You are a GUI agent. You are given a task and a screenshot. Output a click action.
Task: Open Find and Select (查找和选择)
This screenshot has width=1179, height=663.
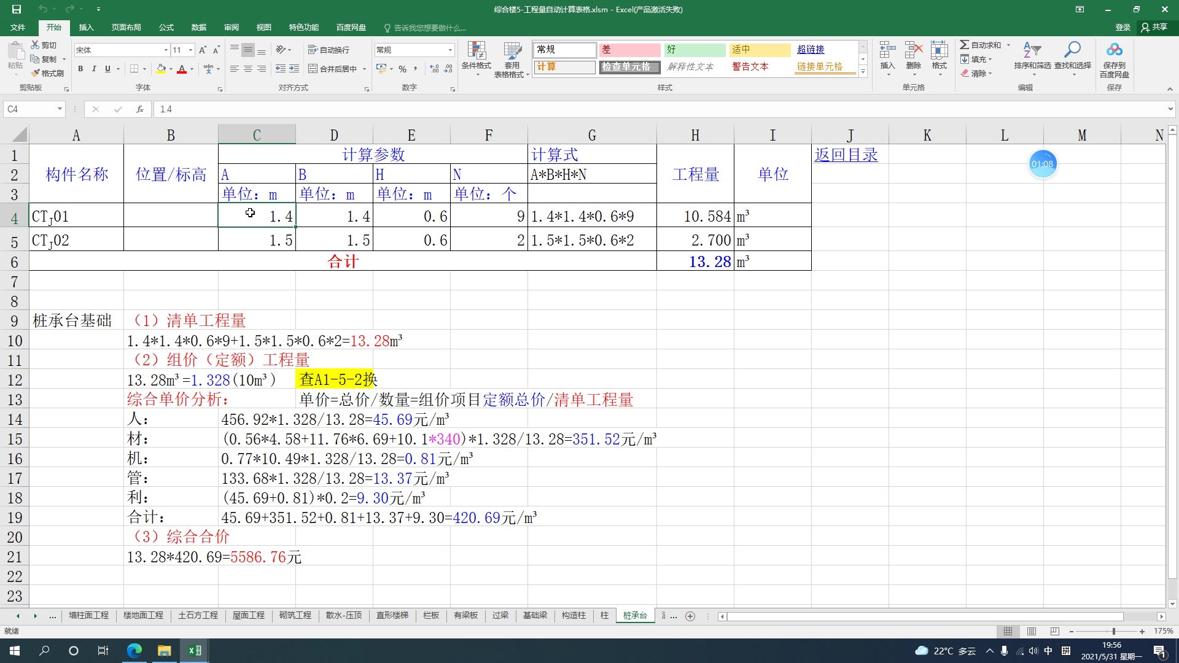(x=1073, y=58)
